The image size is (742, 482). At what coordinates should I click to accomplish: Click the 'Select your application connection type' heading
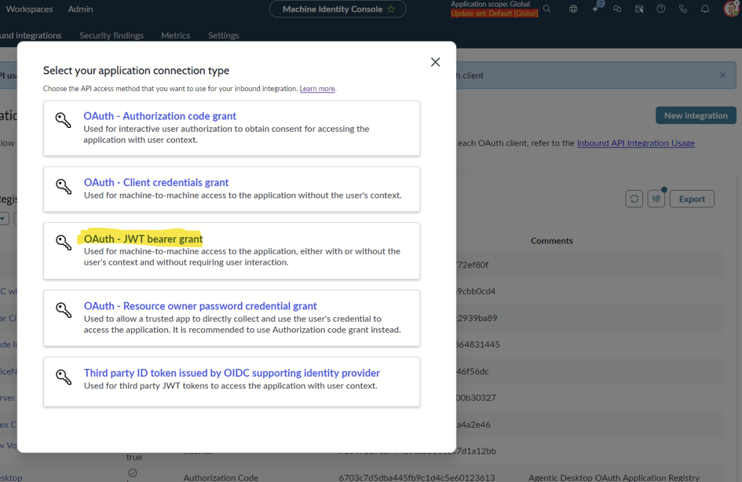tap(137, 70)
